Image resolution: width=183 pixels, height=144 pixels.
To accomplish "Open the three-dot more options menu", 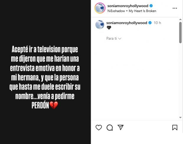I will point(175,8).
